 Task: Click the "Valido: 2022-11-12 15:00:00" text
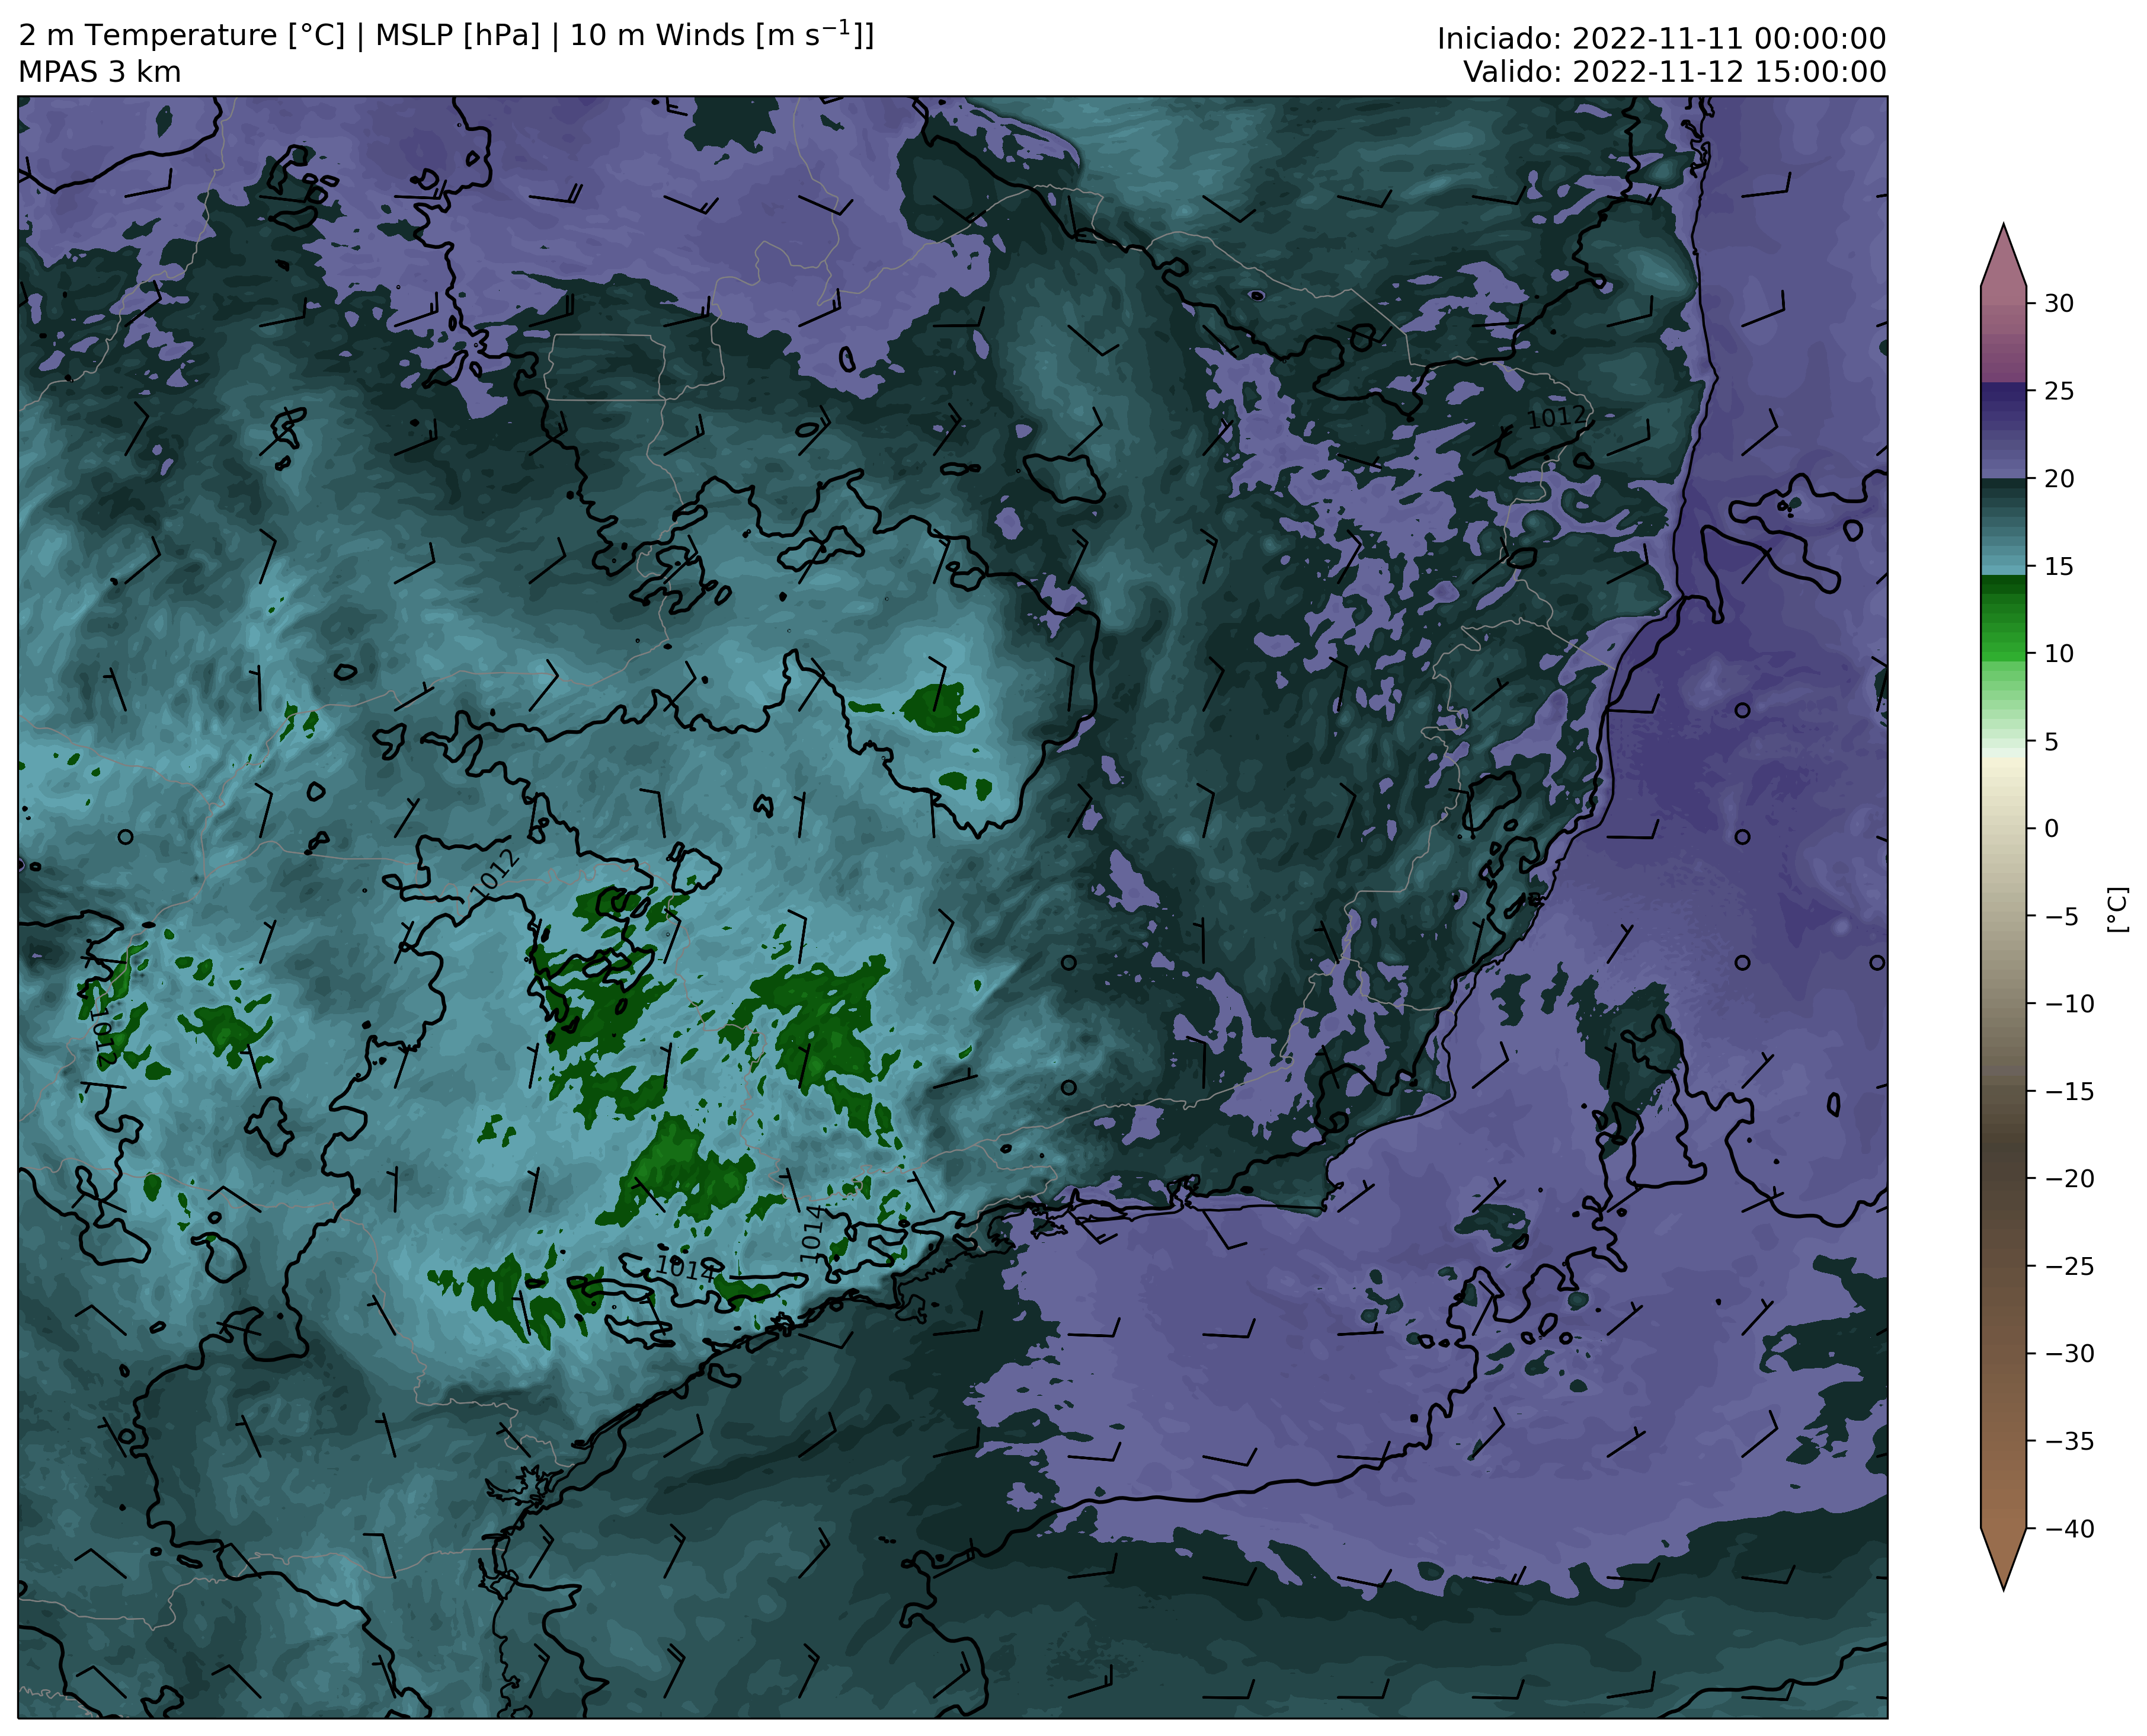pyautogui.click(x=1675, y=72)
